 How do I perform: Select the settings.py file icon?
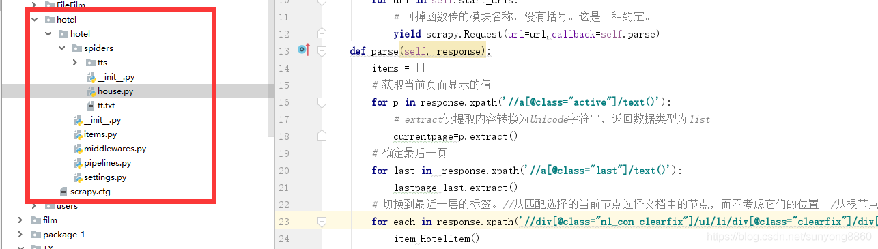coord(77,177)
